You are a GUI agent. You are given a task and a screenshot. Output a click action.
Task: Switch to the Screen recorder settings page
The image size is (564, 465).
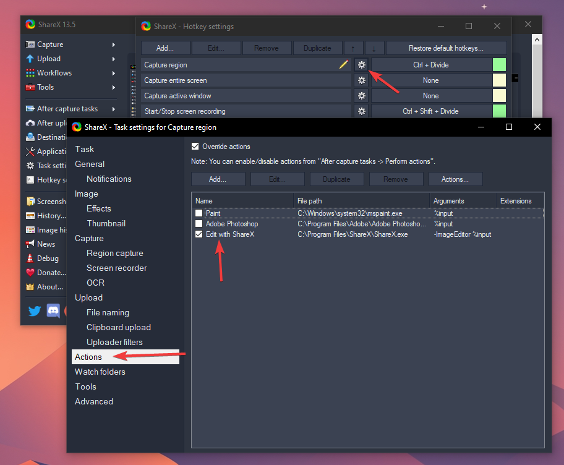click(116, 268)
